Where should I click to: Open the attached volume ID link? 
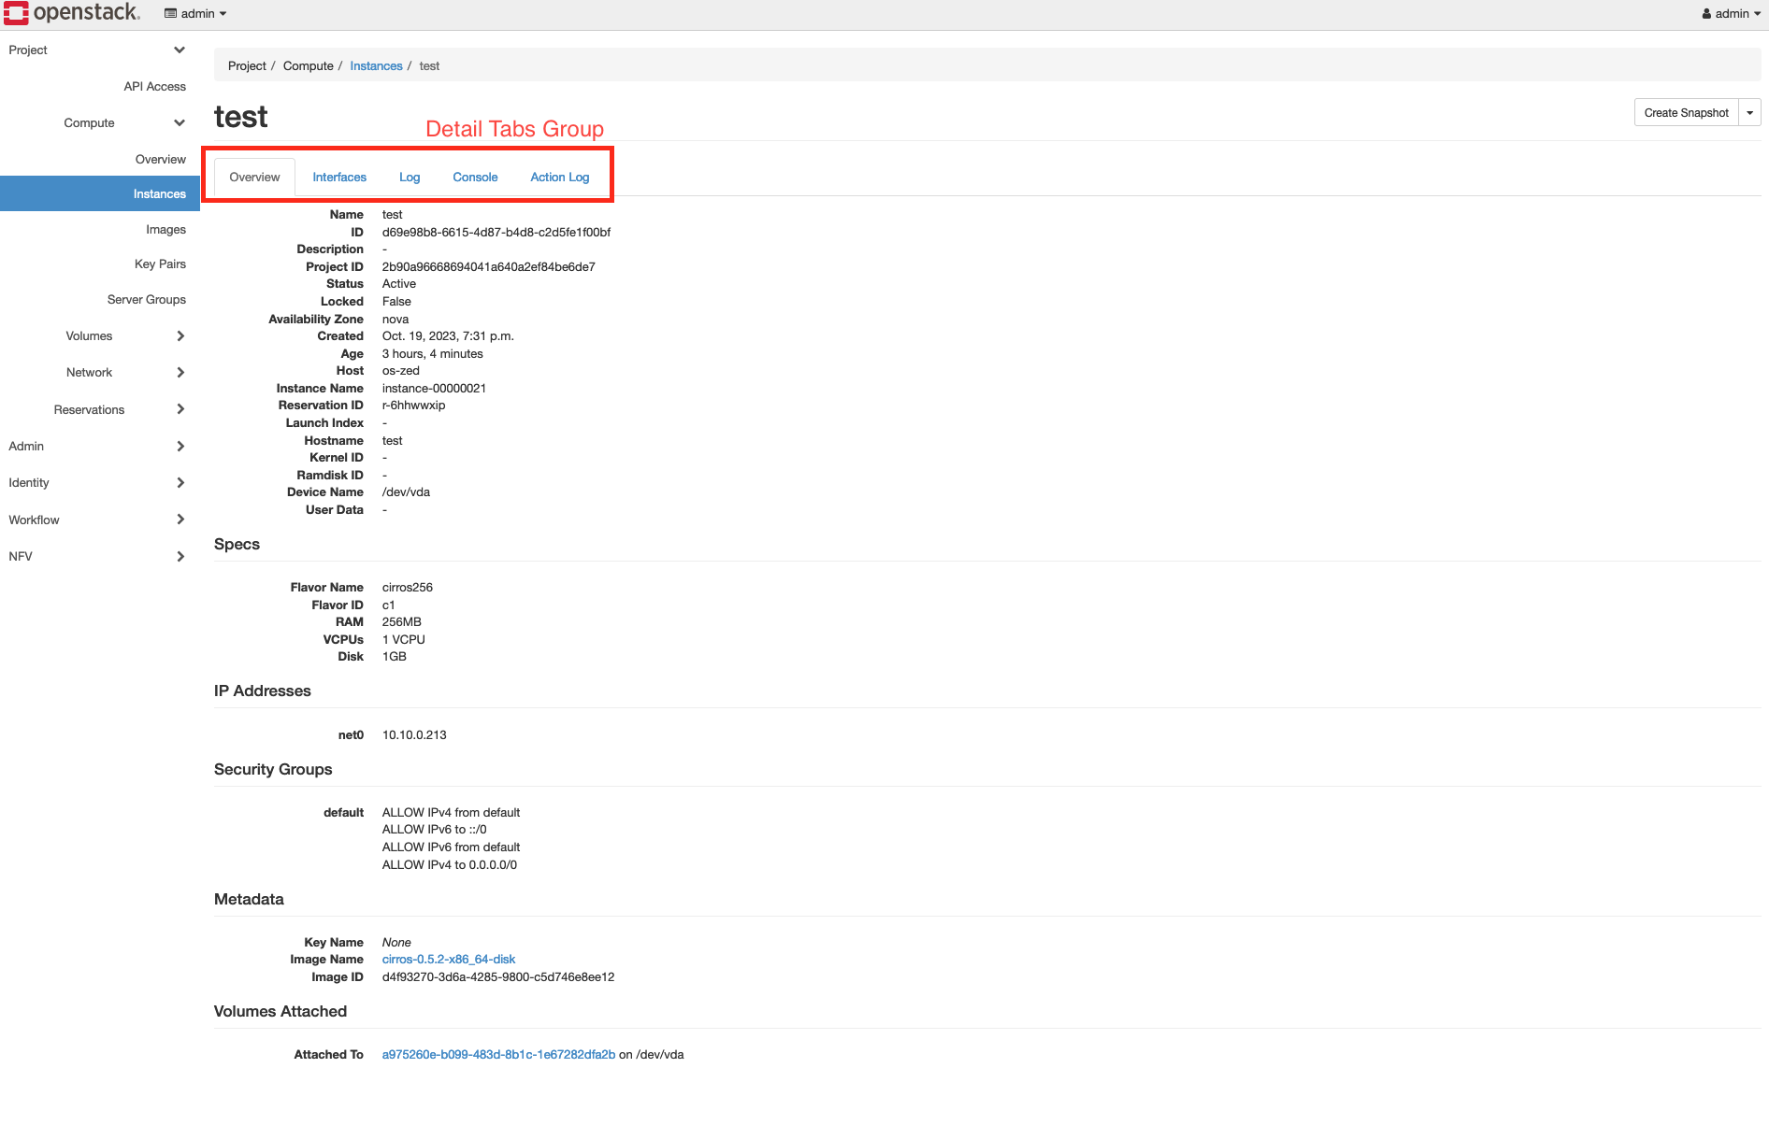point(498,1054)
